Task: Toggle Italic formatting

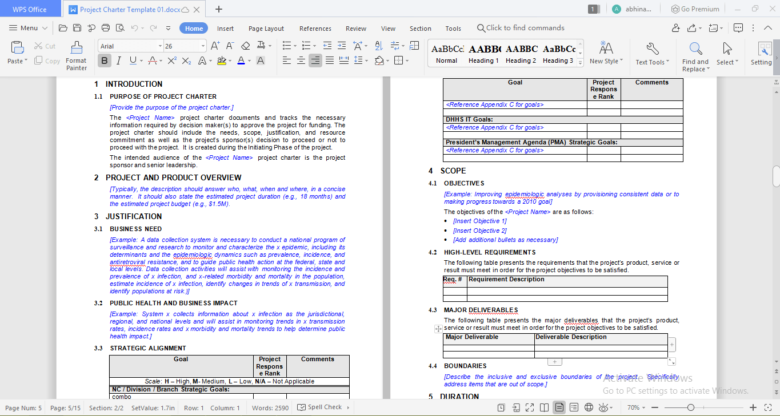Action: (x=118, y=60)
